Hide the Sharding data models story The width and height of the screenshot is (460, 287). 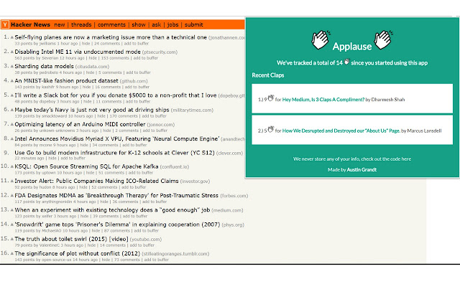[x=90, y=72]
